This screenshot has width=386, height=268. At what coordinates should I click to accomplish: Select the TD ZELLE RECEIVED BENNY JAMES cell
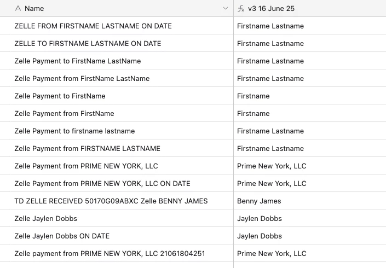pyautogui.click(x=122, y=201)
